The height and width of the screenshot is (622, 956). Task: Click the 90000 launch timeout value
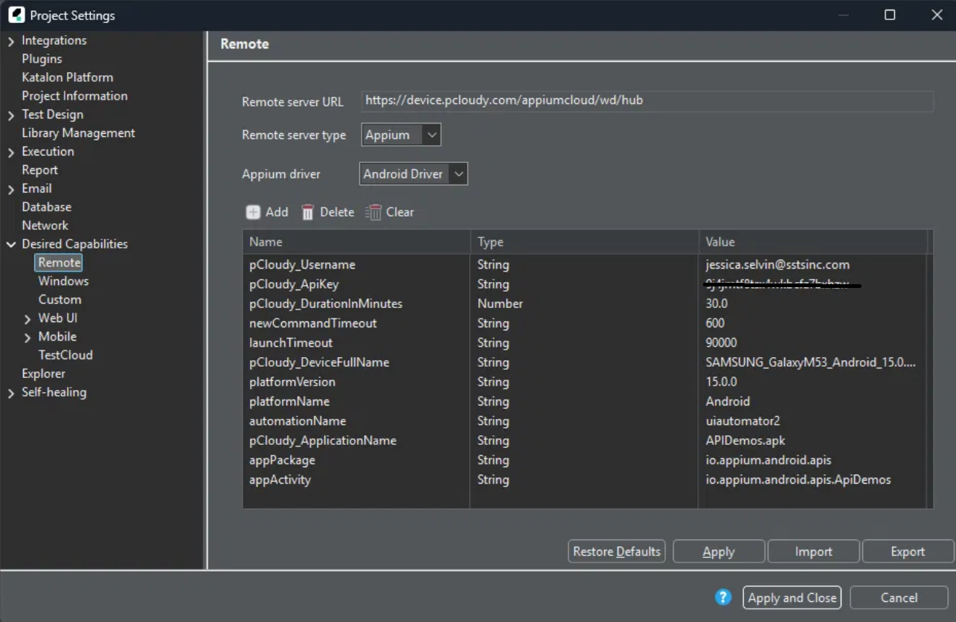721,343
